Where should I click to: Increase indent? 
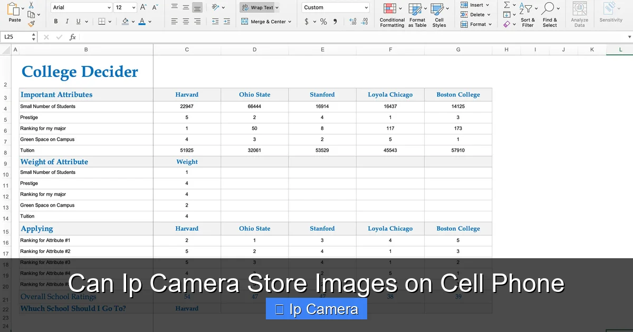pyautogui.click(x=227, y=22)
